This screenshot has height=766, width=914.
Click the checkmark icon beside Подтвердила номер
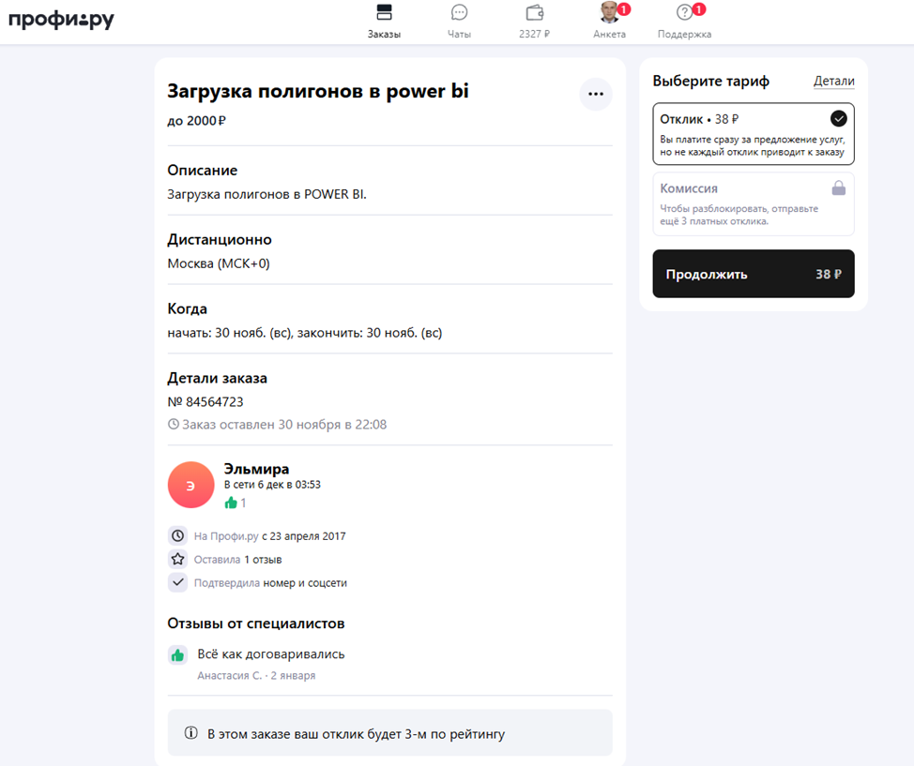[177, 582]
